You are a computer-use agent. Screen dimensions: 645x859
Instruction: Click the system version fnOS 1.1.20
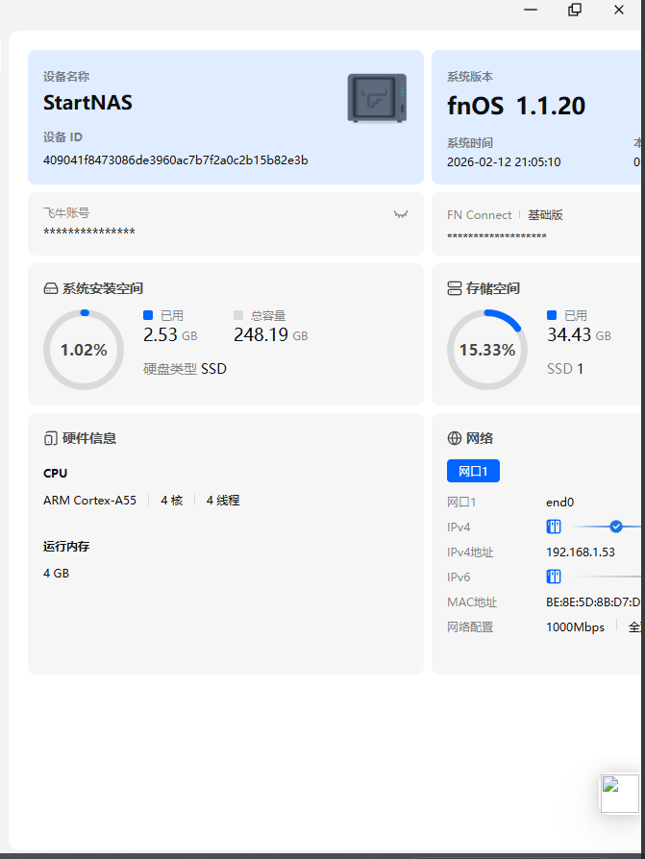click(x=516, y=106)
